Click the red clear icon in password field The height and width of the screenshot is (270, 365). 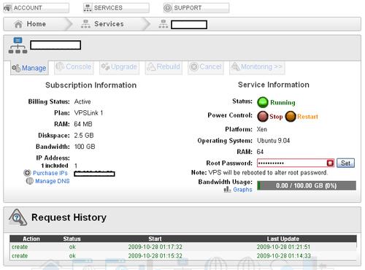pos(330,163)
